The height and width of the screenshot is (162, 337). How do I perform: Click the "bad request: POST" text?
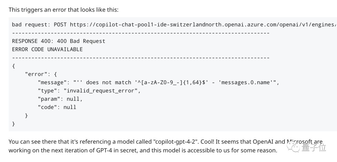coord(39,24)
